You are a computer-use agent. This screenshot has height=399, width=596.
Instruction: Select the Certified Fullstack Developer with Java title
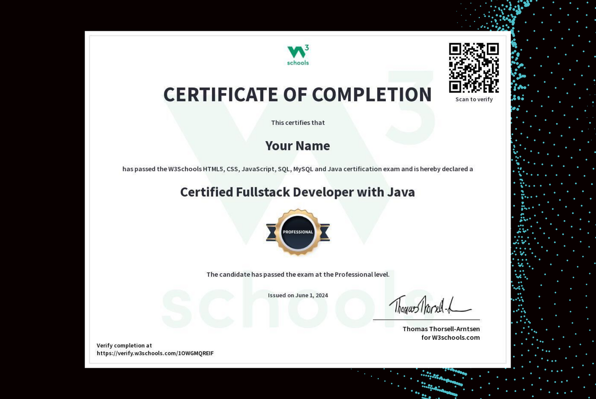click(297, 193)
